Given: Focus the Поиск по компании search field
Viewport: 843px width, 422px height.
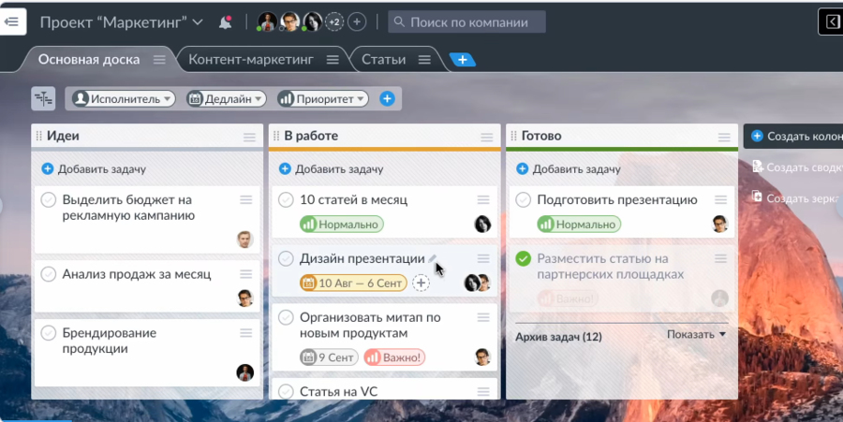Looking at the screenshot, I should pos(466,22).
